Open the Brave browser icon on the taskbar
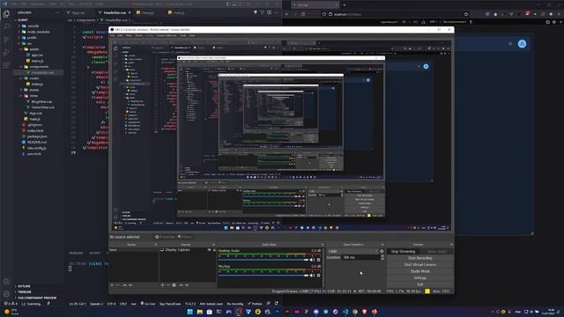This screenshot has height=317, width=564. 365,312
